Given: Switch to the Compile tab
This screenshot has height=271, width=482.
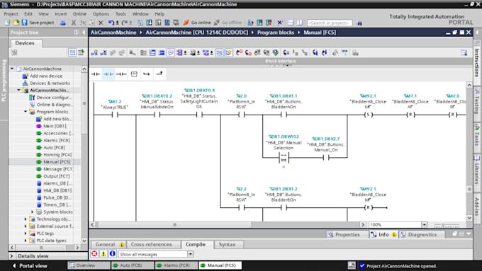Looking at the screenshot, I should [x=196, y=244].
